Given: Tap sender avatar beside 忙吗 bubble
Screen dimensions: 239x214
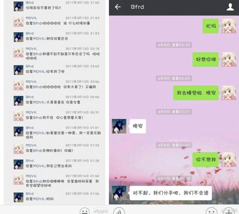Looking at the screenshot, I should (x=229, y=26).
